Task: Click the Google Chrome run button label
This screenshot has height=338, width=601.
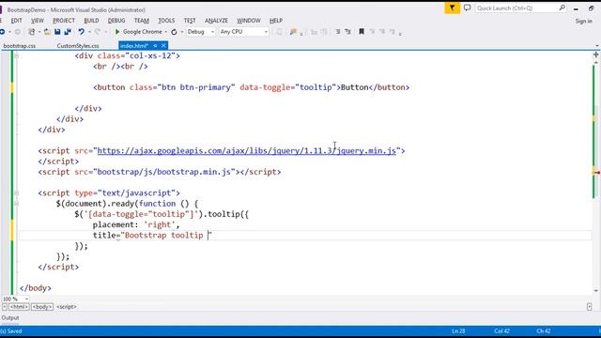Action: (x=142, y=32)
